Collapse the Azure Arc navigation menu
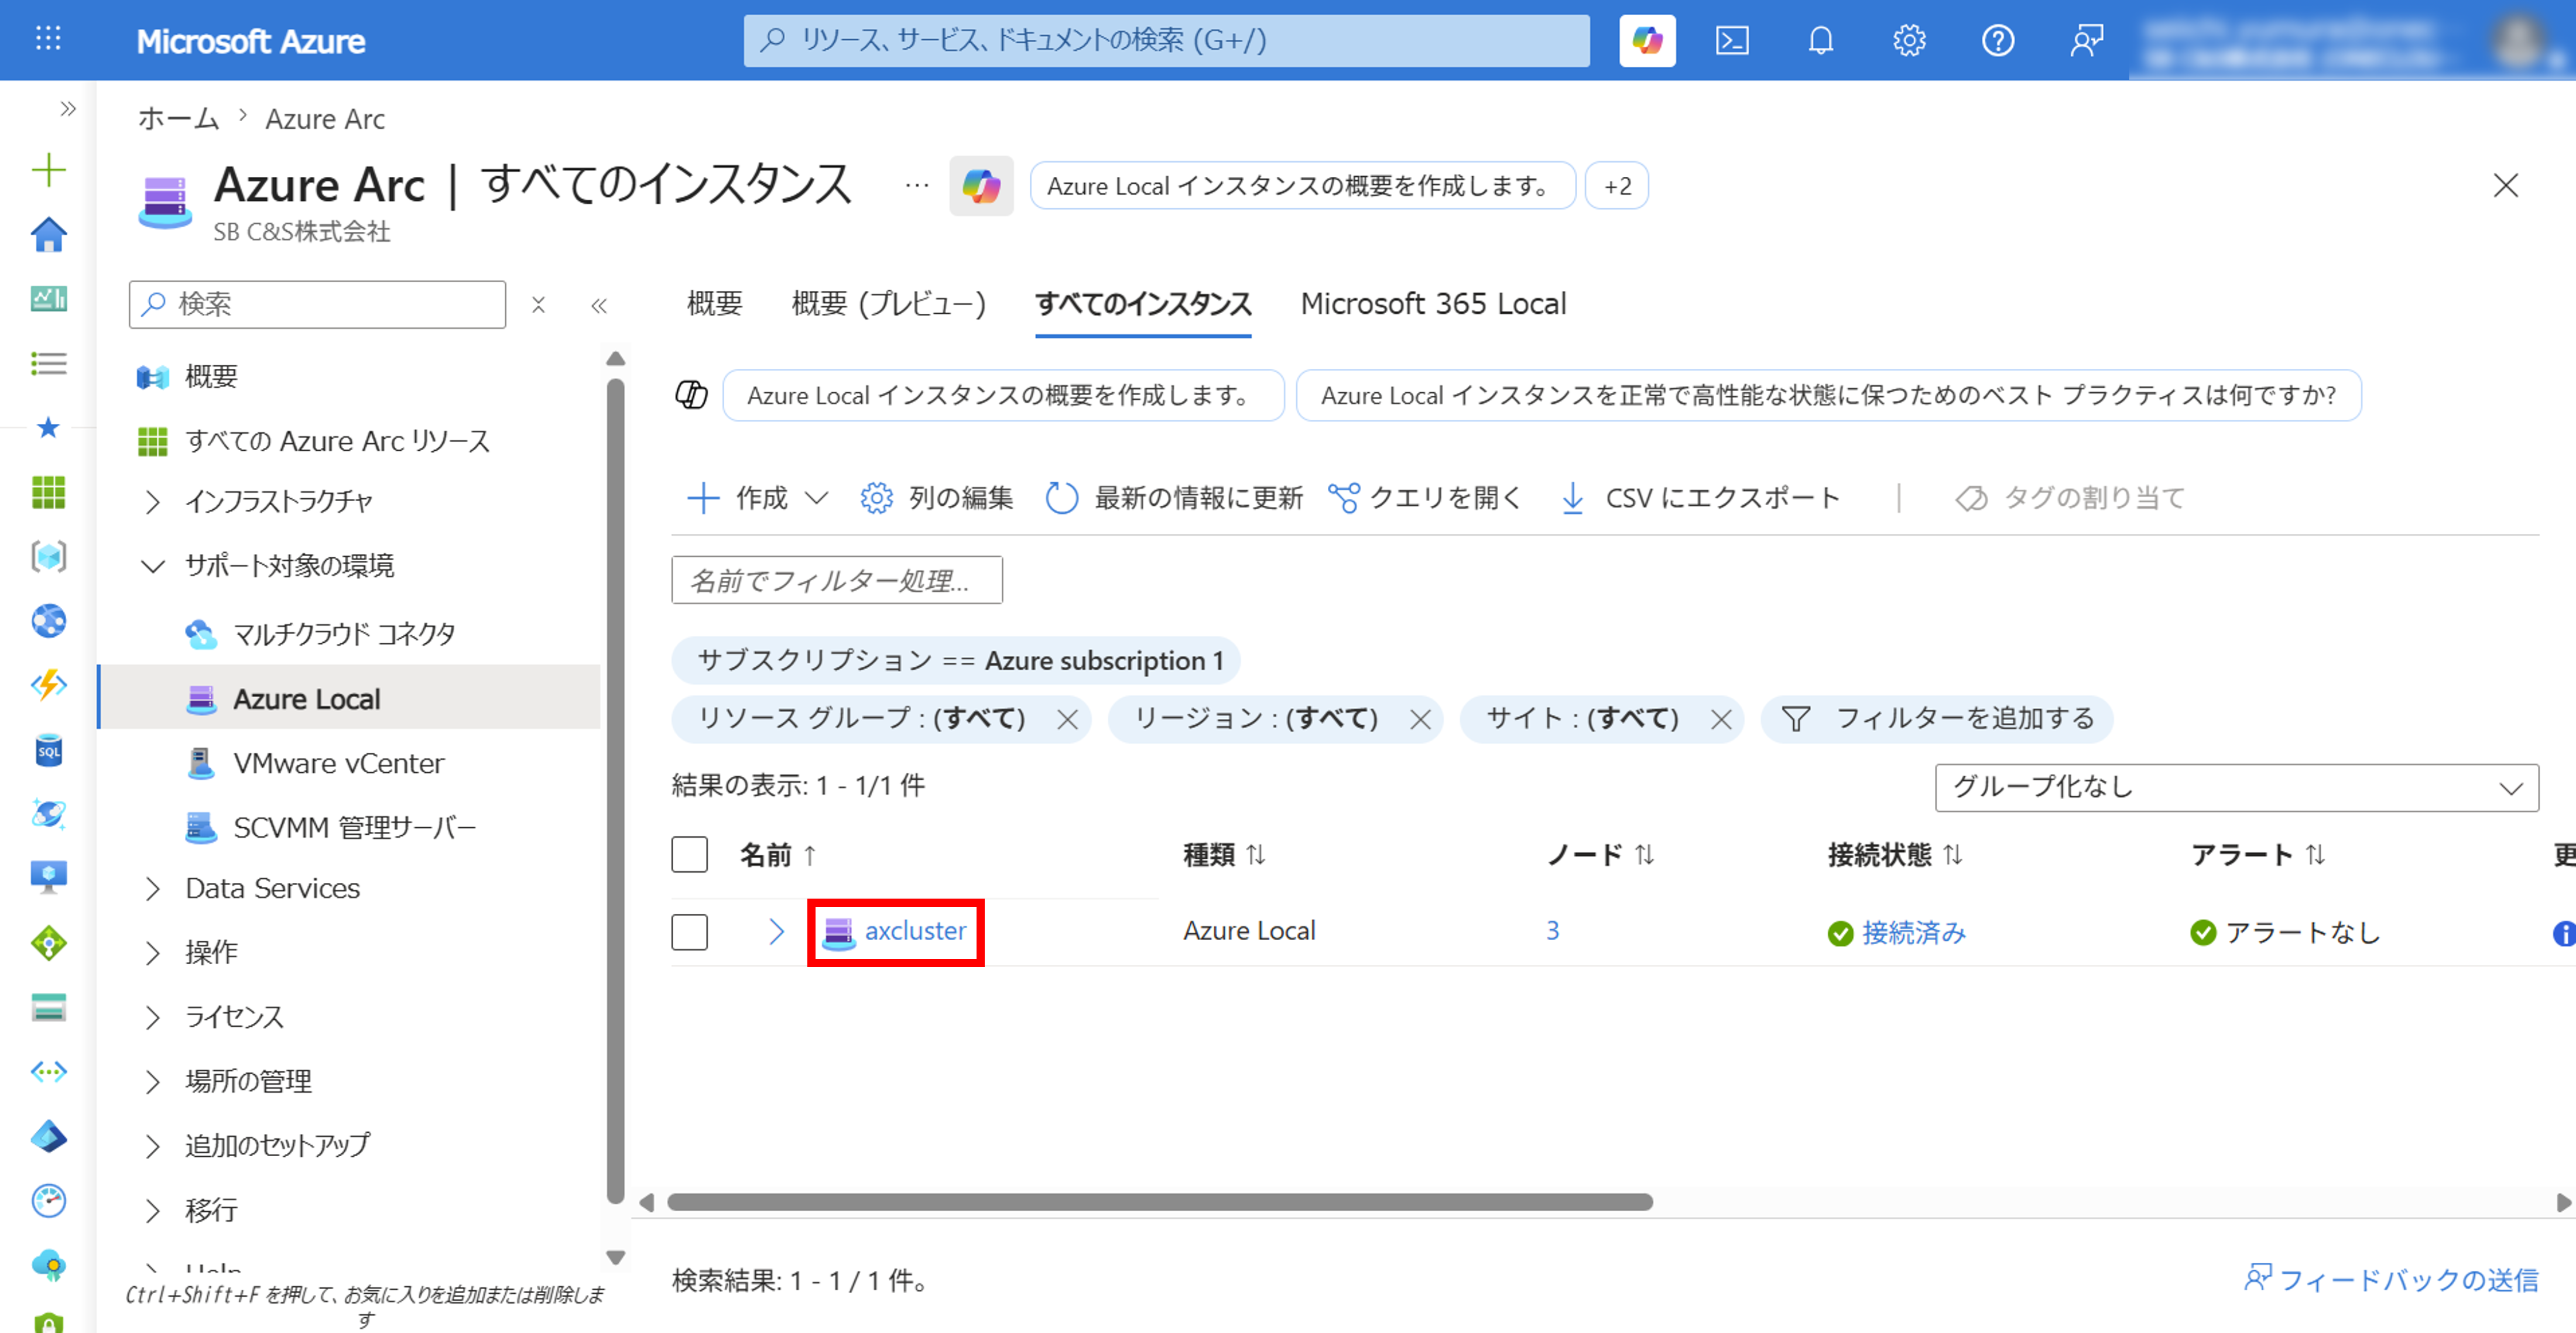 (599, 305)
